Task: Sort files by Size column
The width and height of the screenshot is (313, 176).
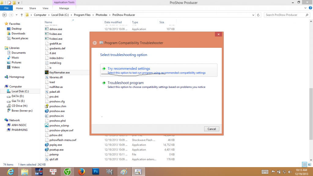Action: click(162, 22)
